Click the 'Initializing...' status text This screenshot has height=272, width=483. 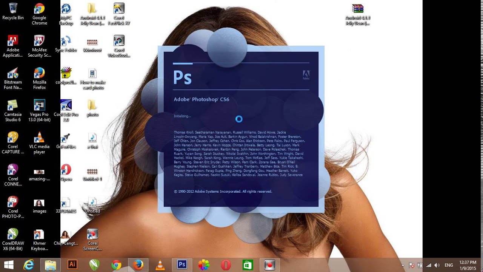[182, 116]
